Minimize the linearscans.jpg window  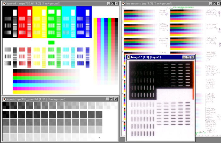click(210, 3)
